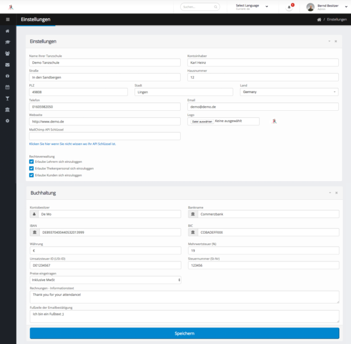Open the house-shaped sidebar icon below envelope
351x344 pixels.
pyautogui.click(x=8, y=76)
